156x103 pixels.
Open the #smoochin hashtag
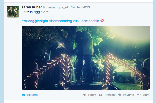[x=90, y=21]
